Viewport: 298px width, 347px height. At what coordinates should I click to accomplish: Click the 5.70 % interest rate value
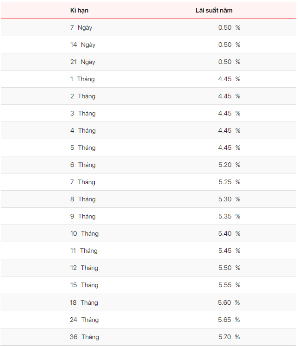(x=229, y=337)
